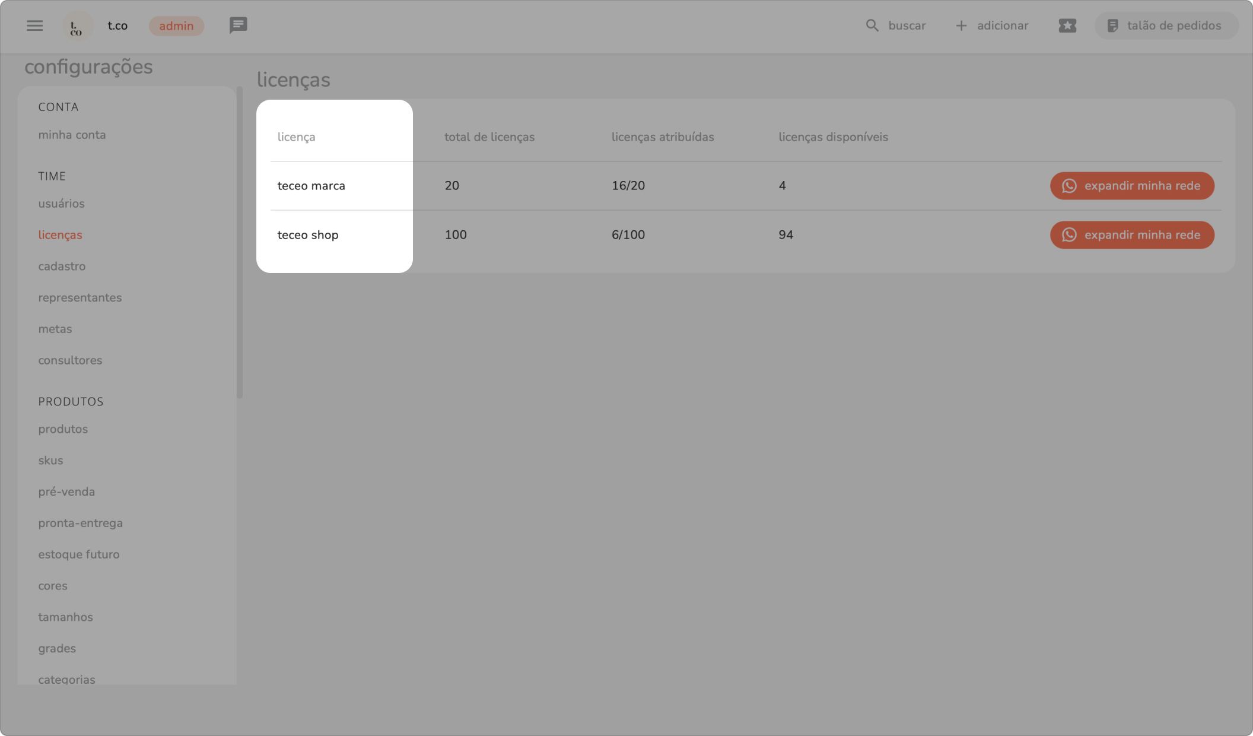Open minha conta settings

[x=72, y=135]
